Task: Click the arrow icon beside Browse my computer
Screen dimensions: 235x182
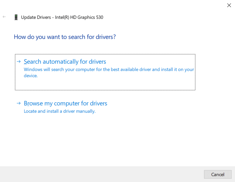Action: click(19, 103)
